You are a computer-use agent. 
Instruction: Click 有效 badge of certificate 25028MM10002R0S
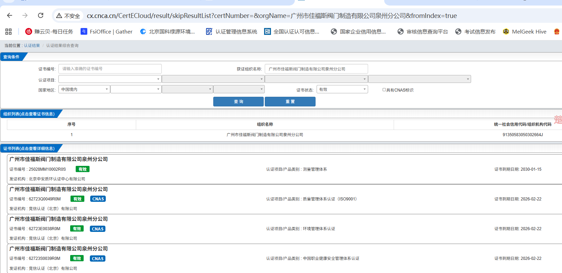[83, 169]
